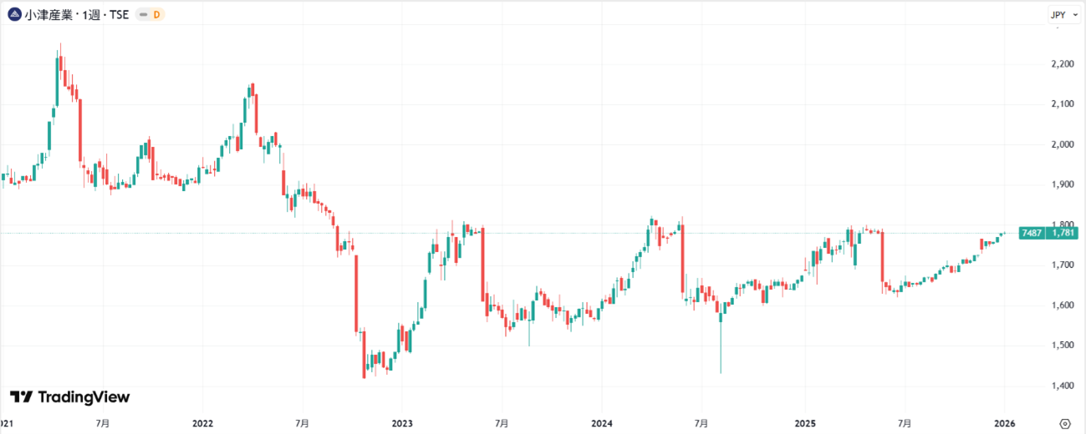Click the 小津産業 symbol name

click(48, 15)
